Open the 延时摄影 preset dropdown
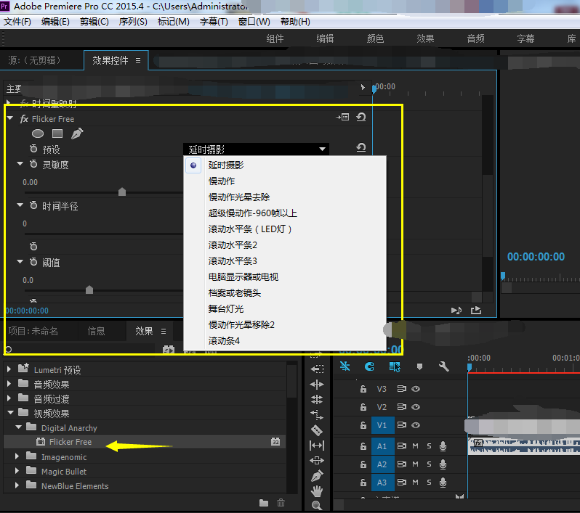This screenshot has height=513, width=580. 256,149
